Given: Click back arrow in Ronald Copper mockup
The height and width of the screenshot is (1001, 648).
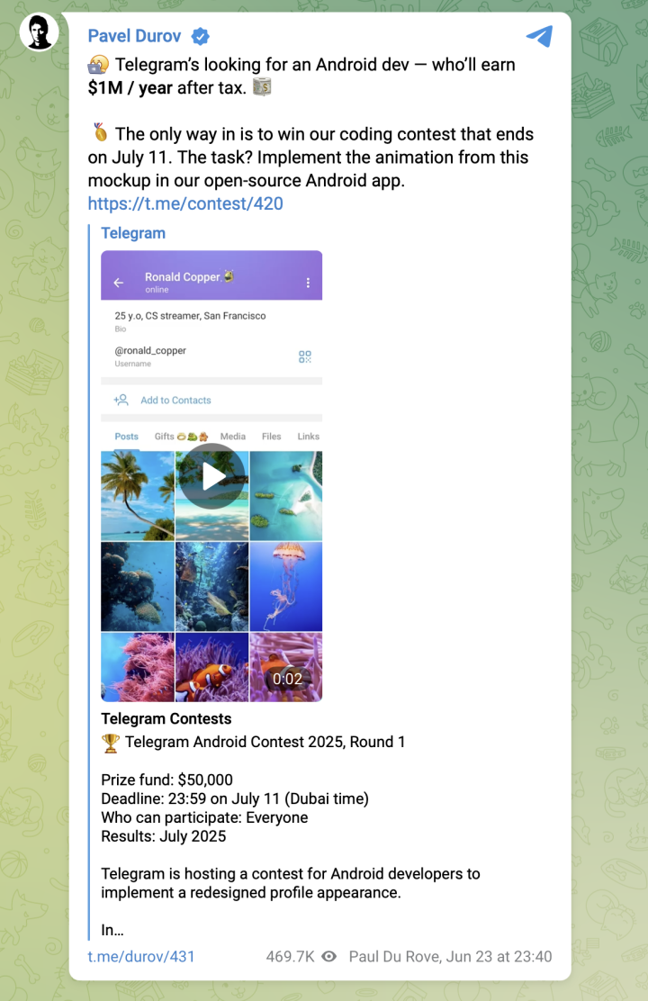Looking at the screenshot, I should (x=119, y=282).
